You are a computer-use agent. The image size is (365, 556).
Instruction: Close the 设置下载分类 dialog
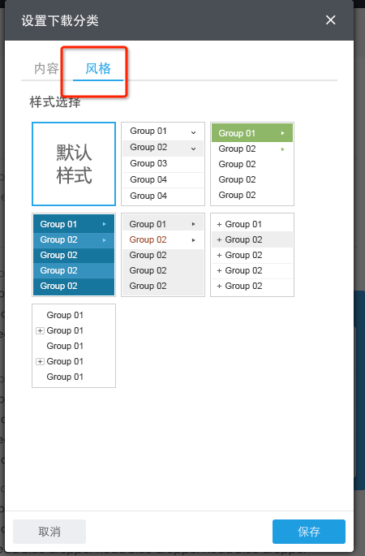[x=330, y=19]
